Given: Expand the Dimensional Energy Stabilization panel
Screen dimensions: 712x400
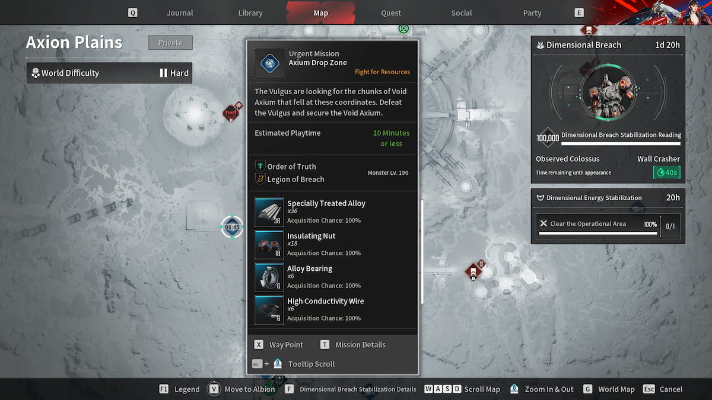Looking at the screenshot, I should [608, 198].
